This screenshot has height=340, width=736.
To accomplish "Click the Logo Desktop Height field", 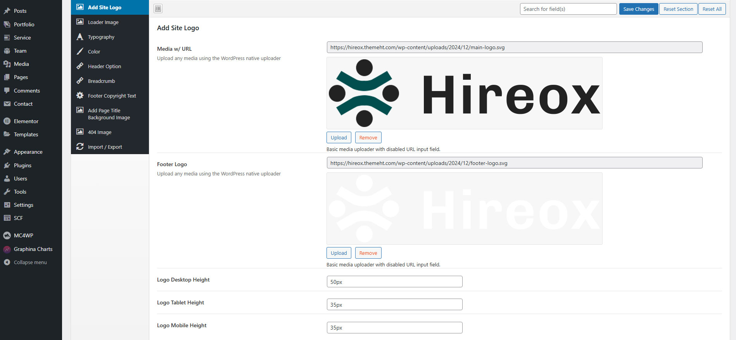I will (x=395, y=282).
